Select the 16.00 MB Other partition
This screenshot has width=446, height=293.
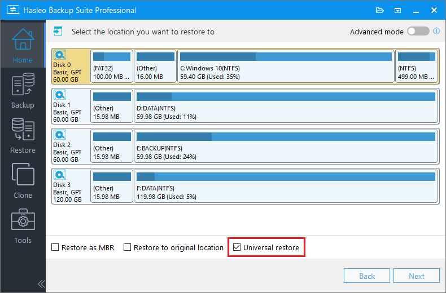point(155,66)
